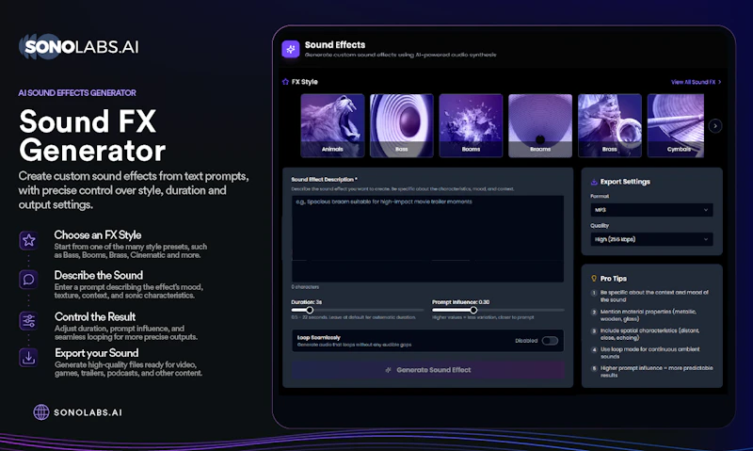The image size is (753, 451).
Task: Click the Export Settings download icon
Action: (x=594, y=182)
